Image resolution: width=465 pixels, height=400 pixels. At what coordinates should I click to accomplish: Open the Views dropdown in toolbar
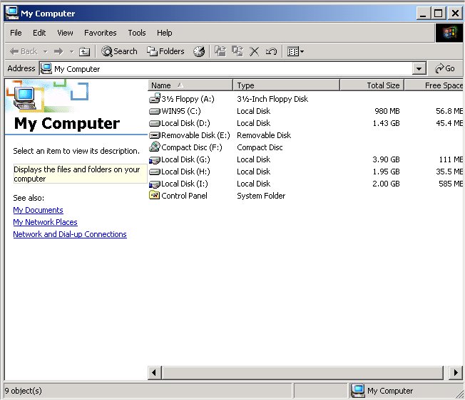(x=295, y=51)
